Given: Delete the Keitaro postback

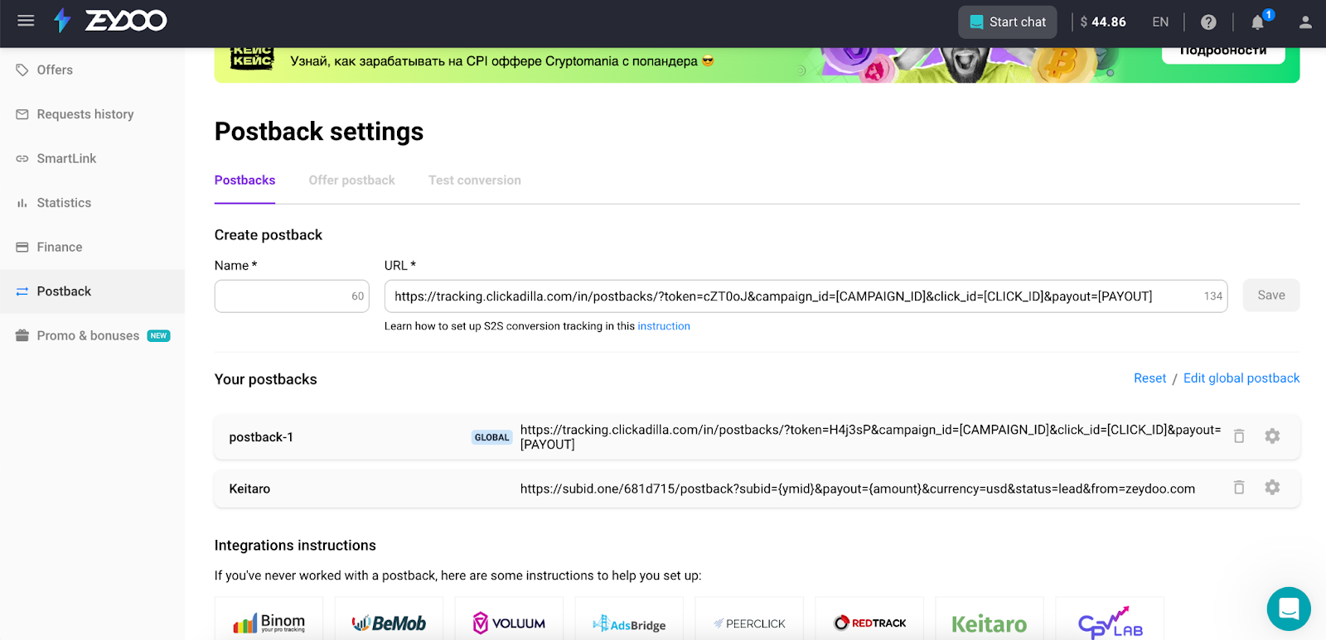Looking at the screenshot, I should click(x=1239, y=488).
